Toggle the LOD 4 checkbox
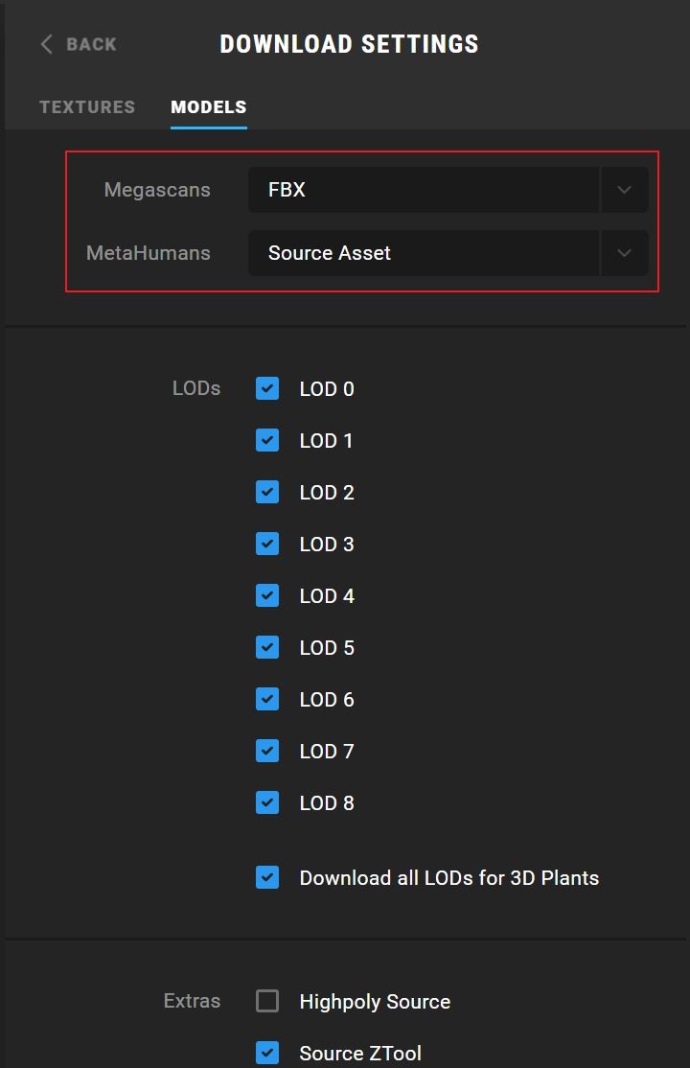Image resolution: width=690 pixels, height=1068 pixels. tap(267, 595)
